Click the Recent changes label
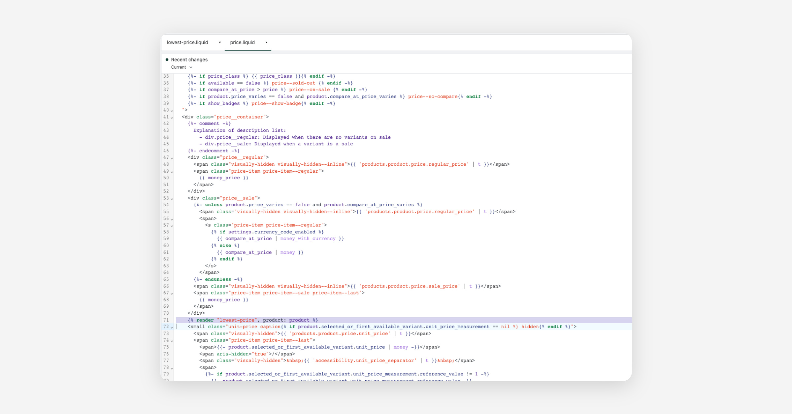The height and width of the screenshot is (414, 792). click(189, 60)
